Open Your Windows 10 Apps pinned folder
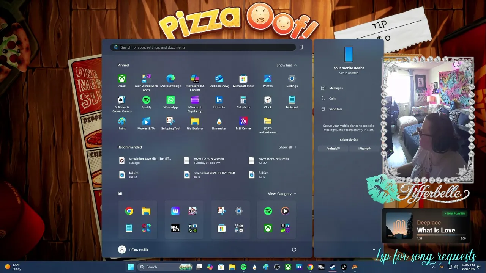The width and height of the screenshot is (486, 273). tap(146, 83)
